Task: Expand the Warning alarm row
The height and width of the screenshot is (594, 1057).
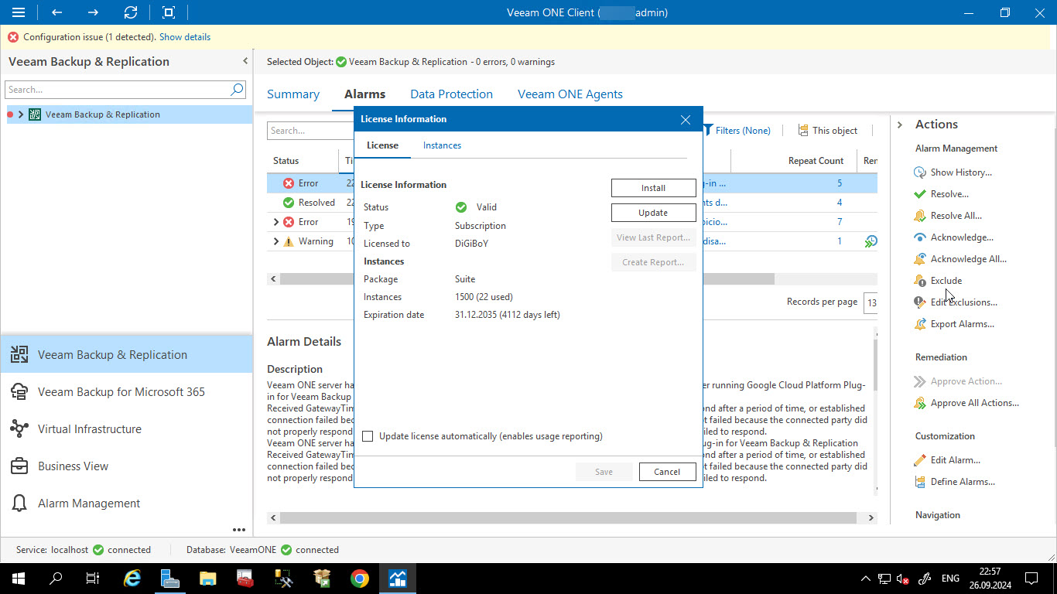Action: point(276,241)
